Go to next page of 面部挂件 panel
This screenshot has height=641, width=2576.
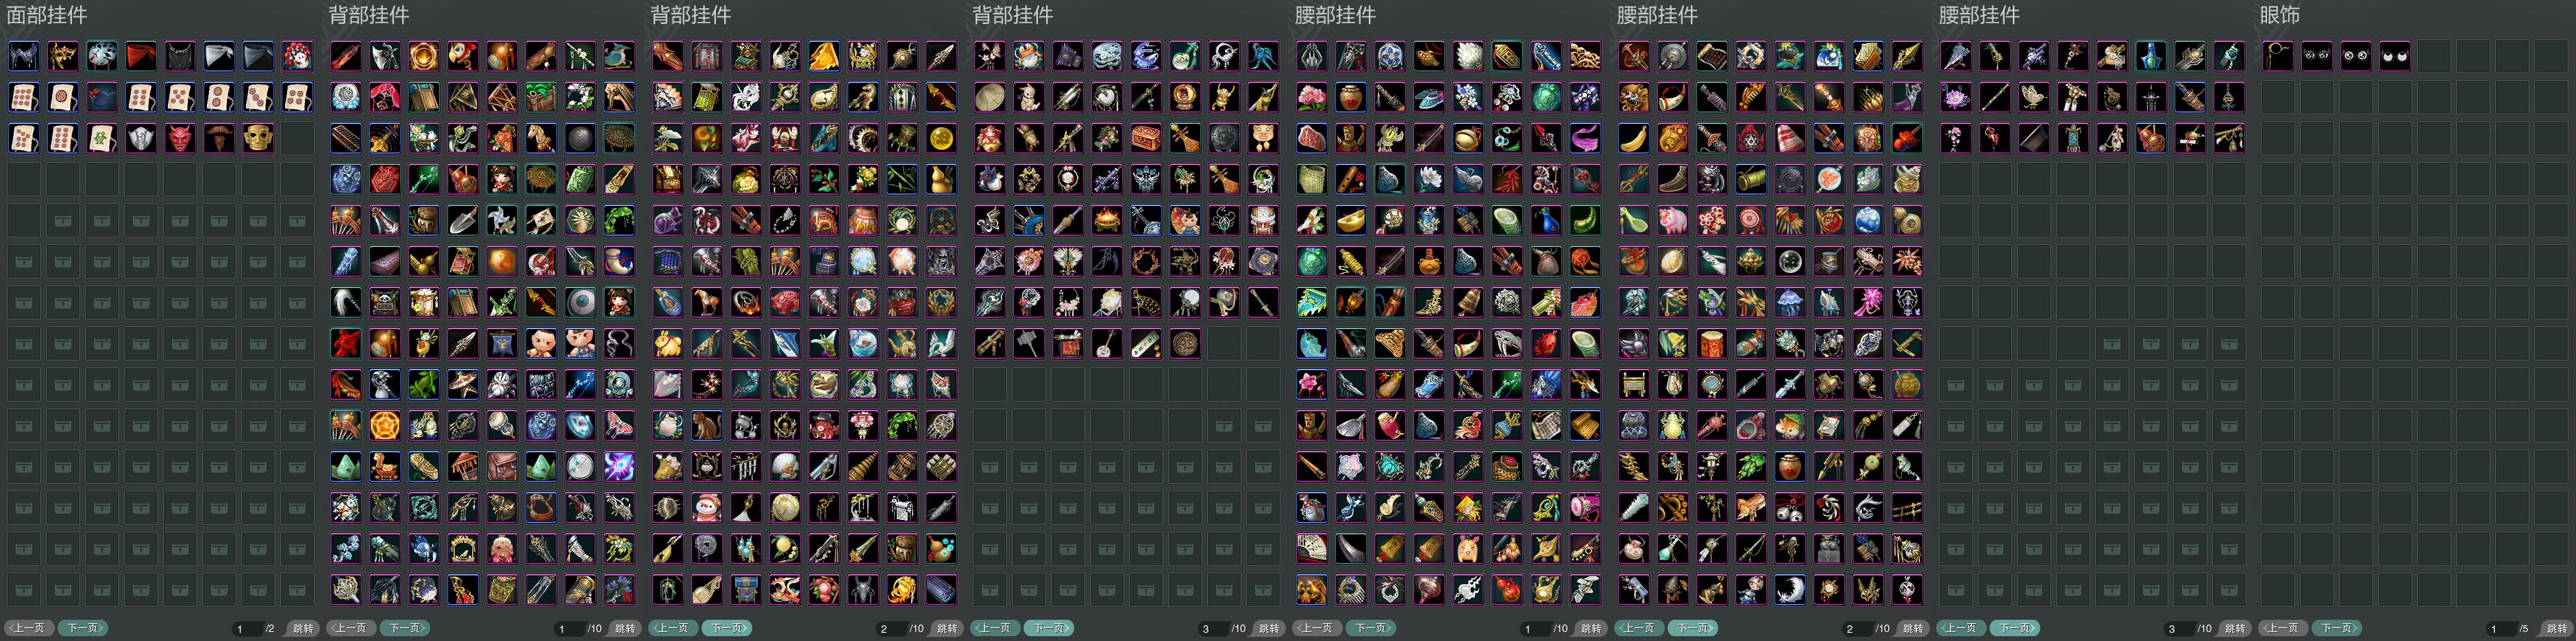(x=82, y=628)
